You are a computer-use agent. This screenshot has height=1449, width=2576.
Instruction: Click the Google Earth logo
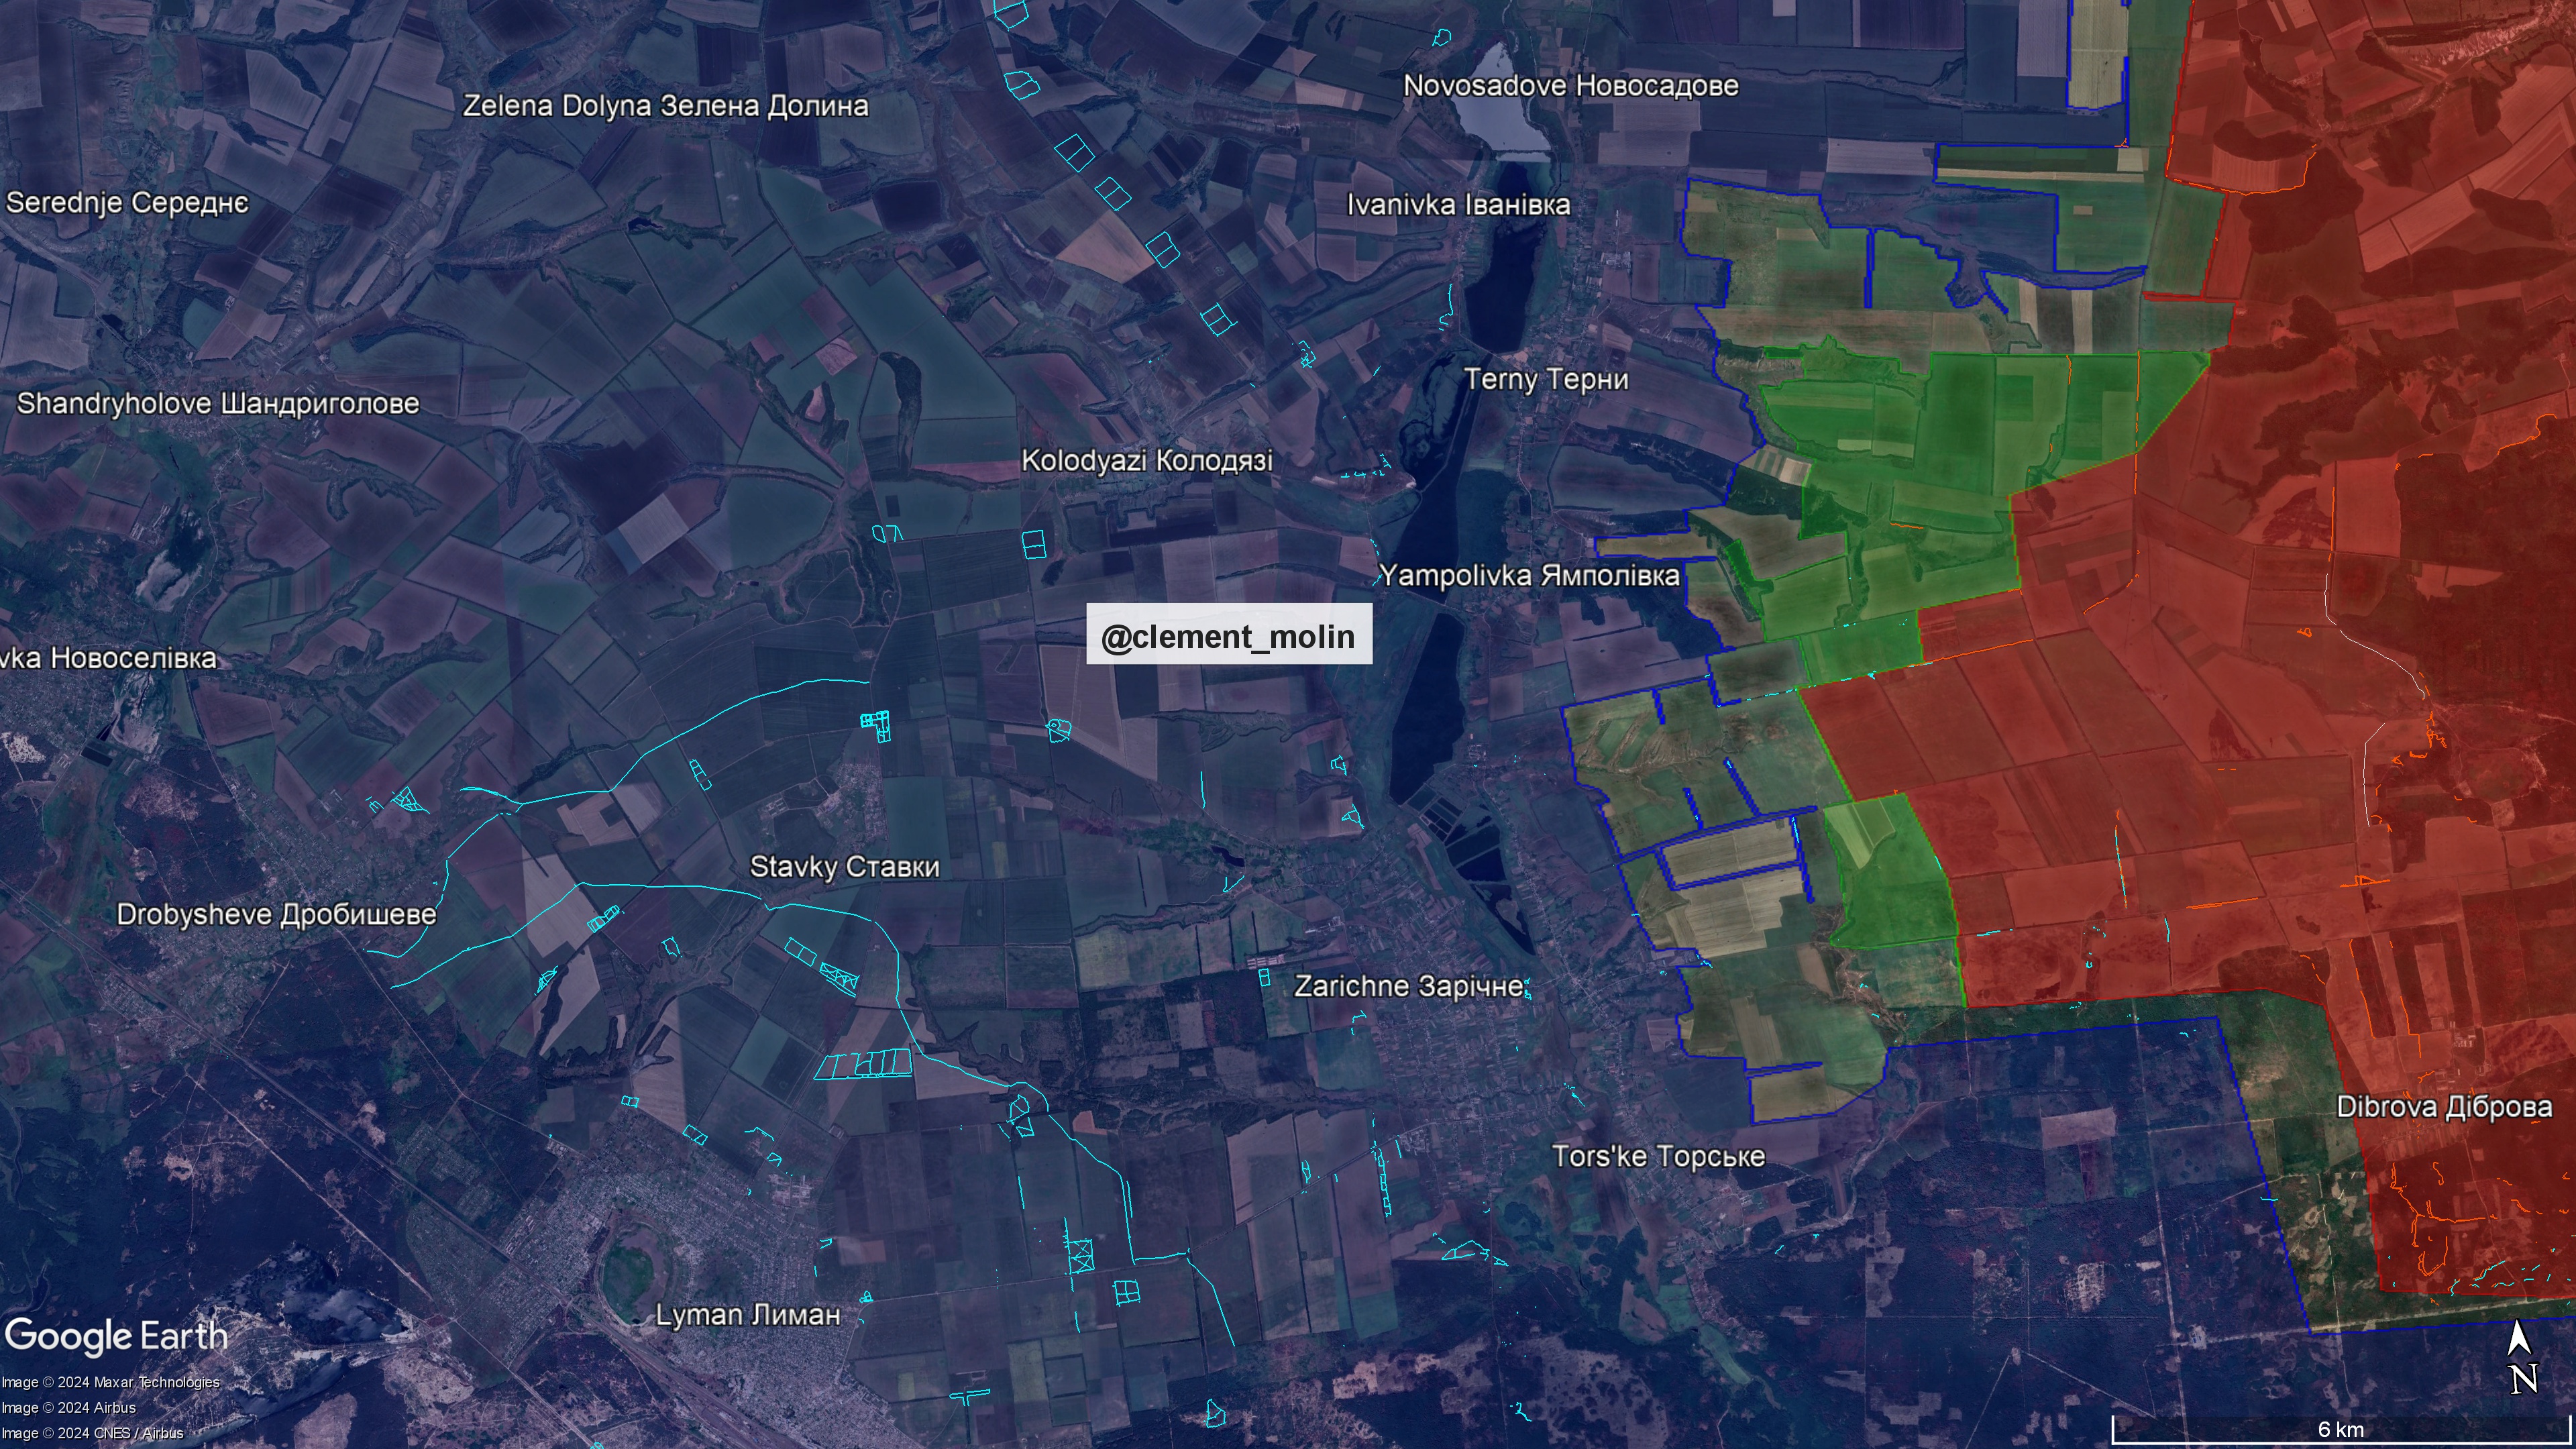click(117, 1336)
